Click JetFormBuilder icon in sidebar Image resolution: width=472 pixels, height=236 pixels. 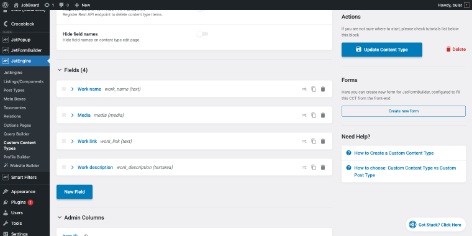click(6, 50)
